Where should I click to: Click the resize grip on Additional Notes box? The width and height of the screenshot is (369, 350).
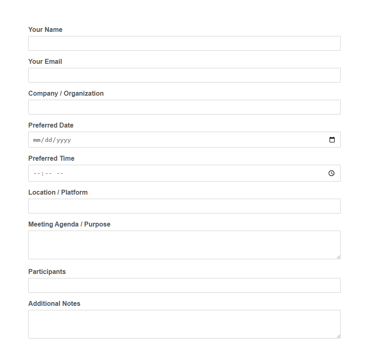339,336
